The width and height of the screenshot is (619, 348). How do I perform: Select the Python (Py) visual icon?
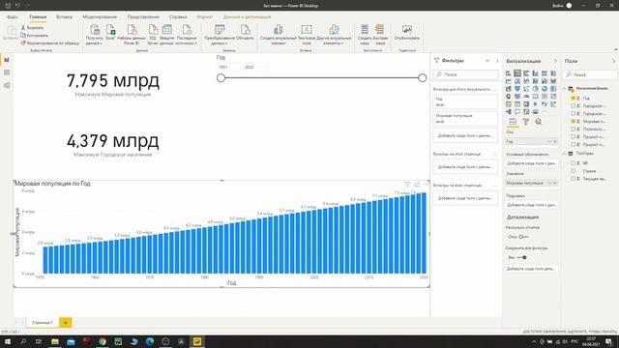tap(545, 104)
